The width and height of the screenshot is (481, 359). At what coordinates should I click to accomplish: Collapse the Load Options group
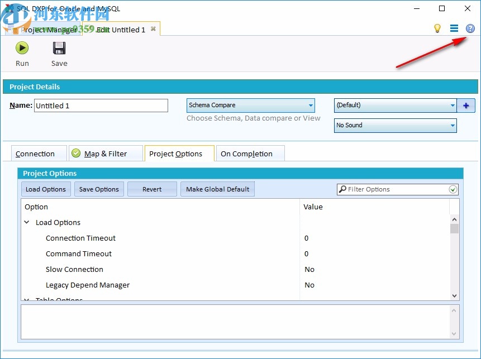coord(26,222)
